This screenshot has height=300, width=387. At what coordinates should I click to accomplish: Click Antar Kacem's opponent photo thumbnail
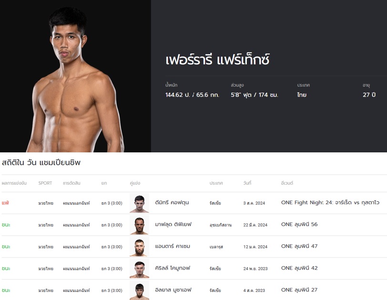click(x=140, y=247)
